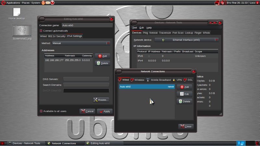Screen dimensions: 260x146
Task: Select address cell 192.168.168.177
Action: point(54,60)
